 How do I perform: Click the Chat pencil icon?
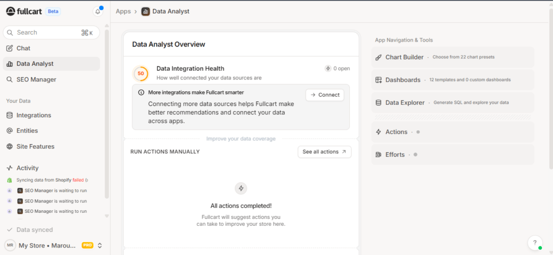(x=10, y=48)
